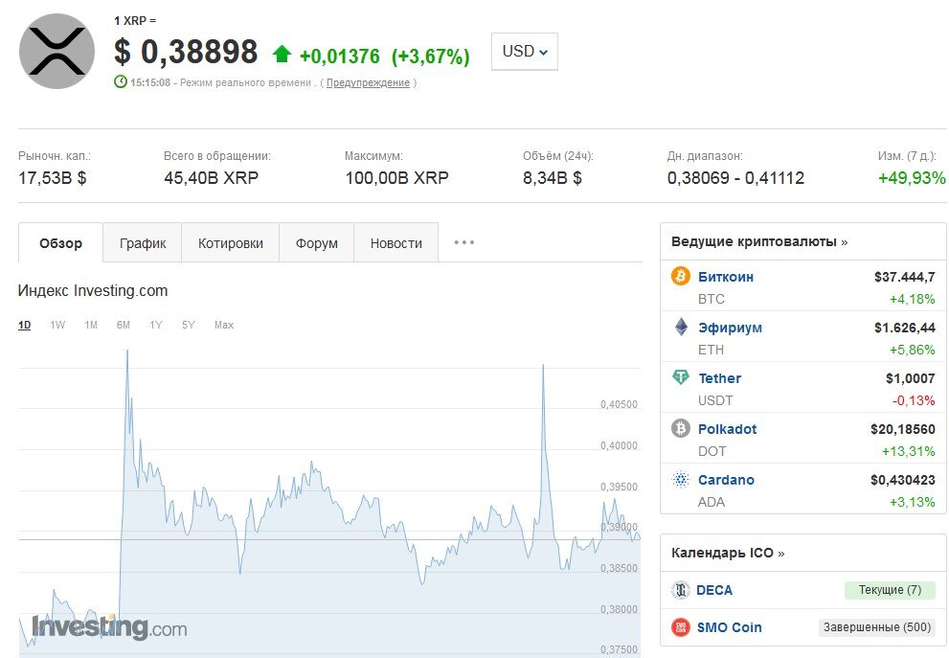Open the Tether link
Viewport: 949px width, 658px height.
click(x=719, y=378)
